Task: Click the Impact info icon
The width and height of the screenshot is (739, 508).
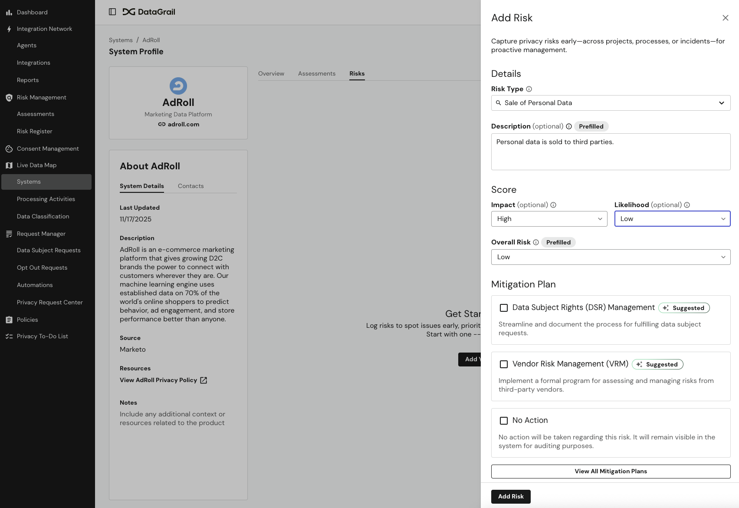Action: pyautogui.click(x=553, y=205)
